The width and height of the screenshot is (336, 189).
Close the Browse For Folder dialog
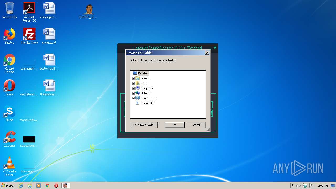[207, 53]
